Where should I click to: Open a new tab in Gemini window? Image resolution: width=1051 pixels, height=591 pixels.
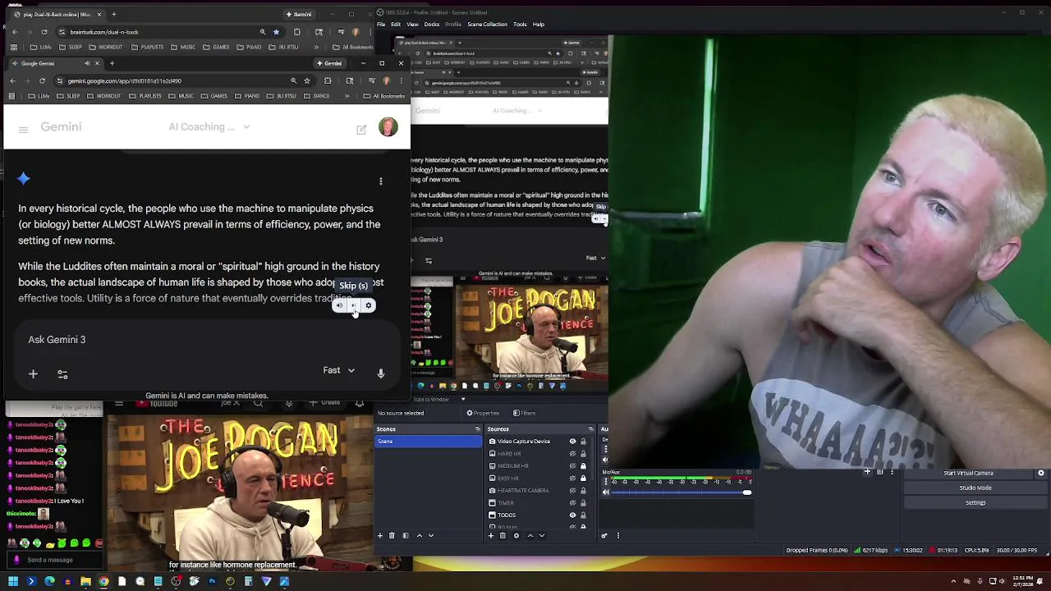point(112,63)
